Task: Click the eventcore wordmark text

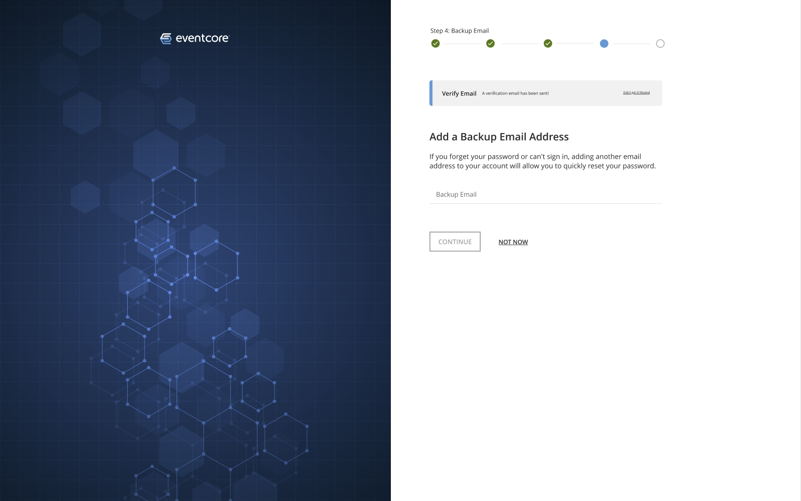Action: 202,38
